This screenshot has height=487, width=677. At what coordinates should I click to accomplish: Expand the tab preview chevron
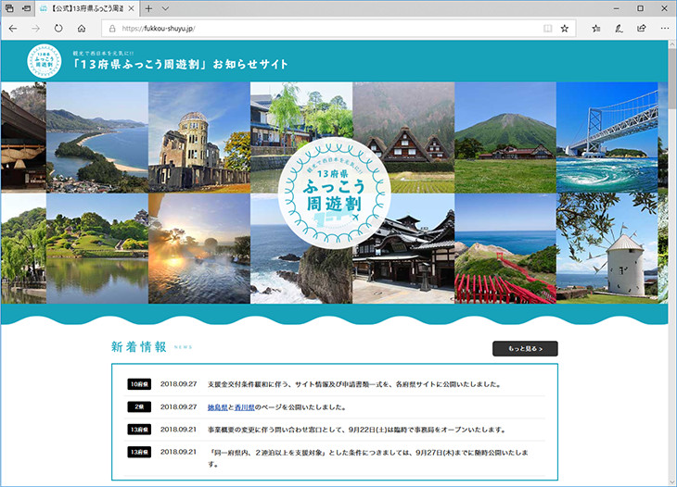pyautogui.click(x=165, y=8)
